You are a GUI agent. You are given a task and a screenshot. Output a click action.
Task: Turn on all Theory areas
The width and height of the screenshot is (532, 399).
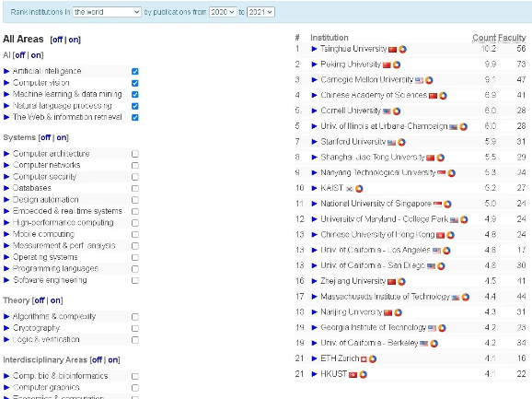(x=55, y=300)
